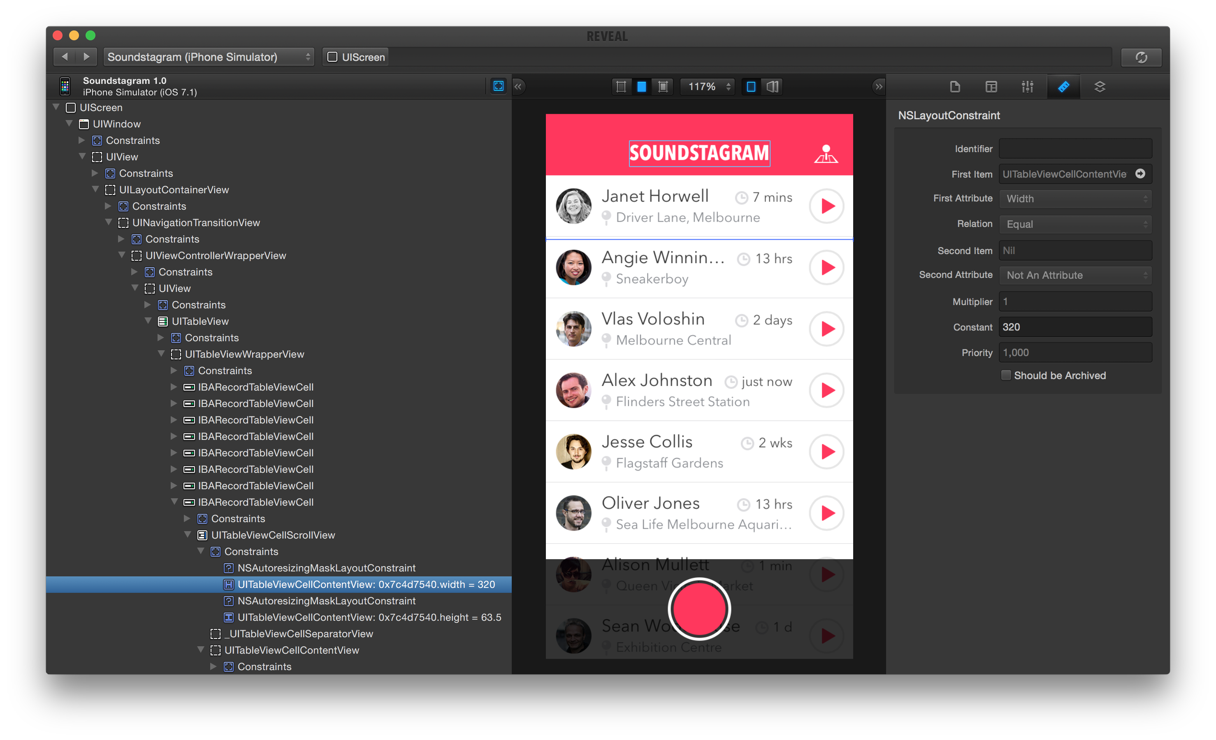1216x740 pixels.
Task: Open the Second Attribute dropdown
Action: pos(1075,275)
